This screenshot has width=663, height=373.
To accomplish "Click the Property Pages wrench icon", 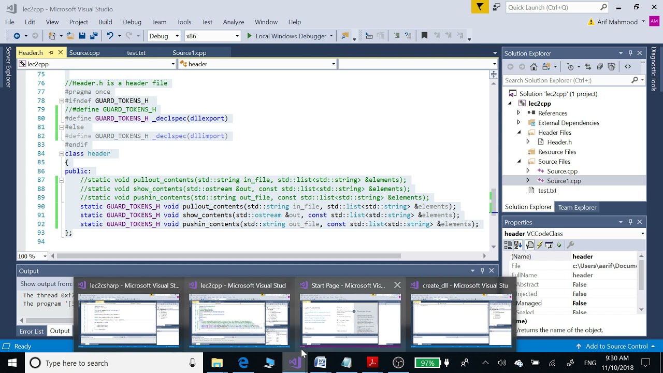I will pos(570,245).
